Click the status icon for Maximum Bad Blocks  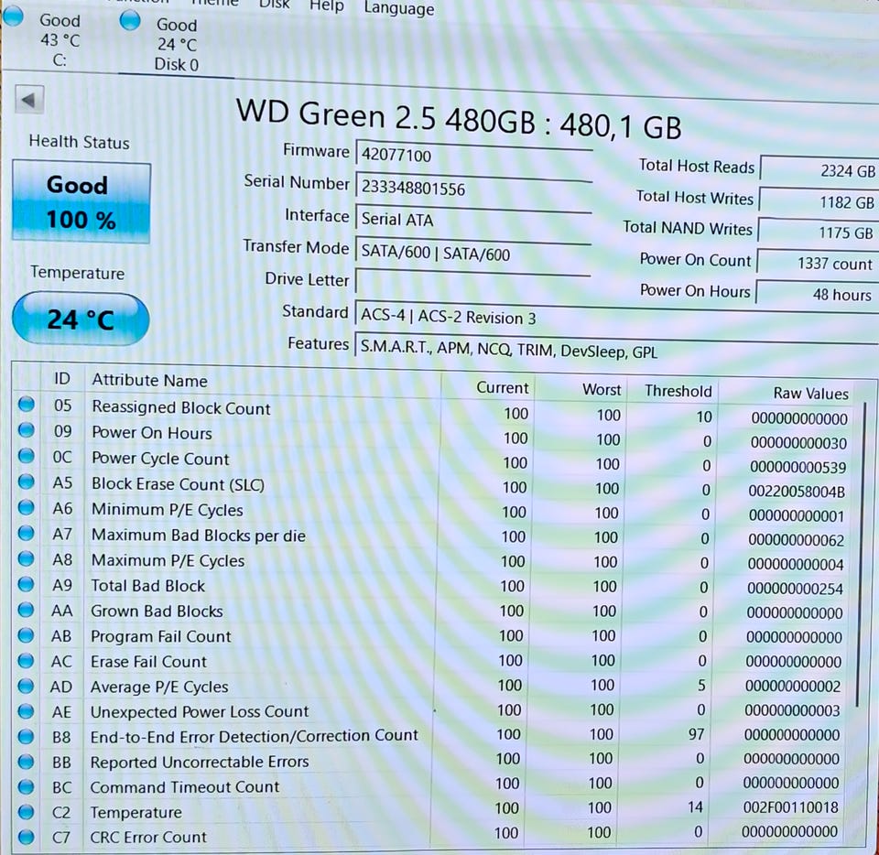click(27, 533)
